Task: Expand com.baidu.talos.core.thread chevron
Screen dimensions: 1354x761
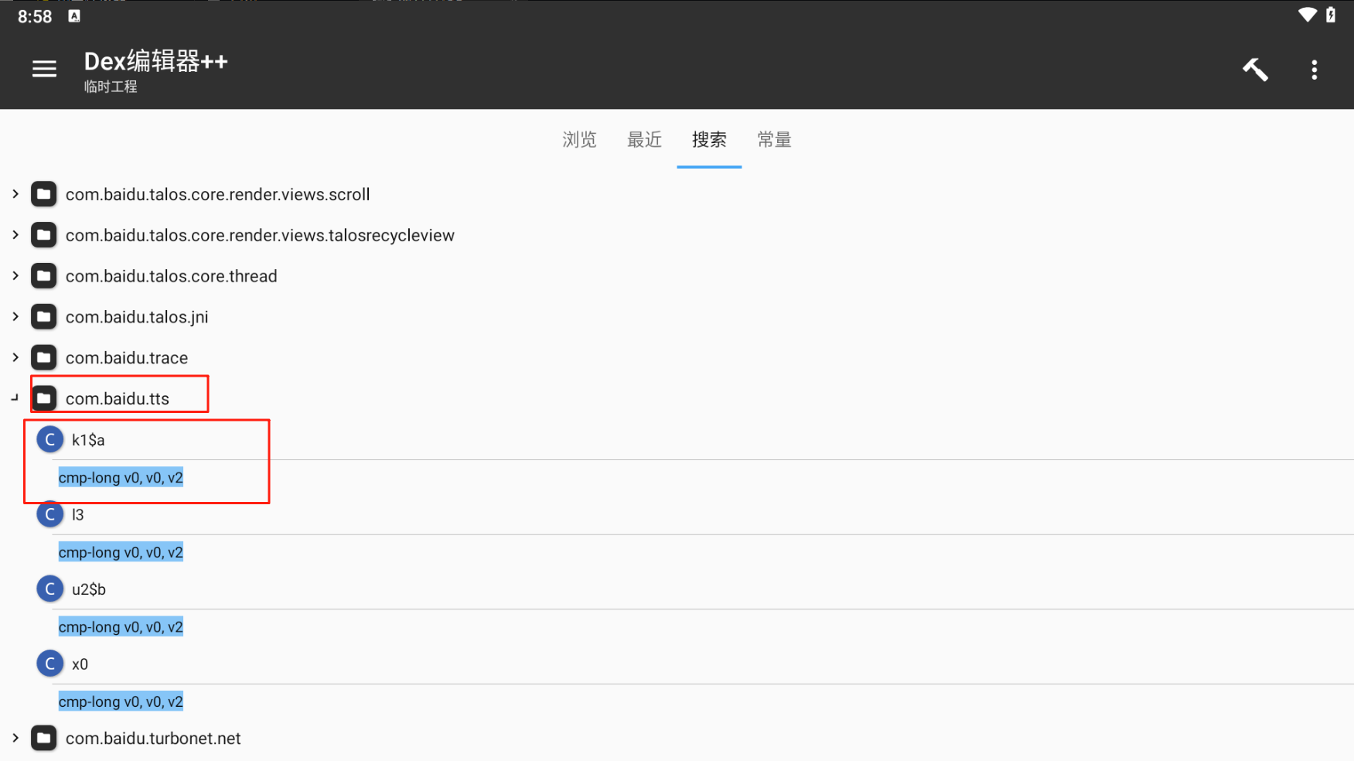Action: (x=15, y=276)
